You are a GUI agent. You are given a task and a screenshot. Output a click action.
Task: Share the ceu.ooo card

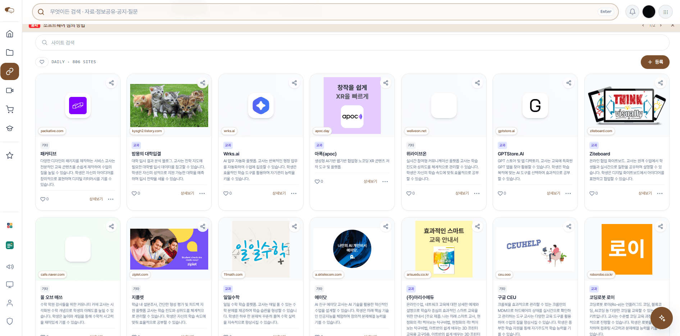569,227
